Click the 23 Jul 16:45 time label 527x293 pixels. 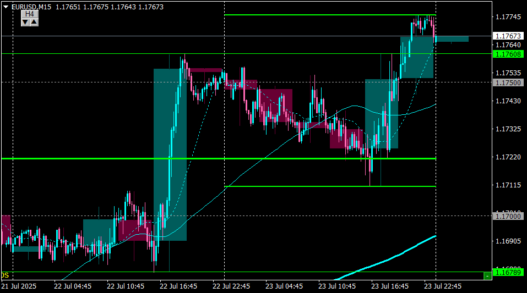point(390,286)
